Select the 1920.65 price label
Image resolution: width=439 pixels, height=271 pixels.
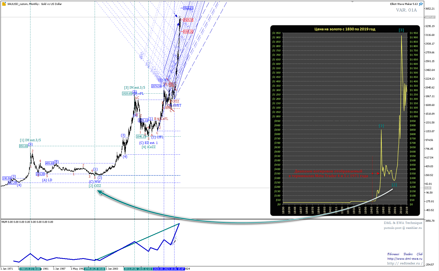[127, 93]
